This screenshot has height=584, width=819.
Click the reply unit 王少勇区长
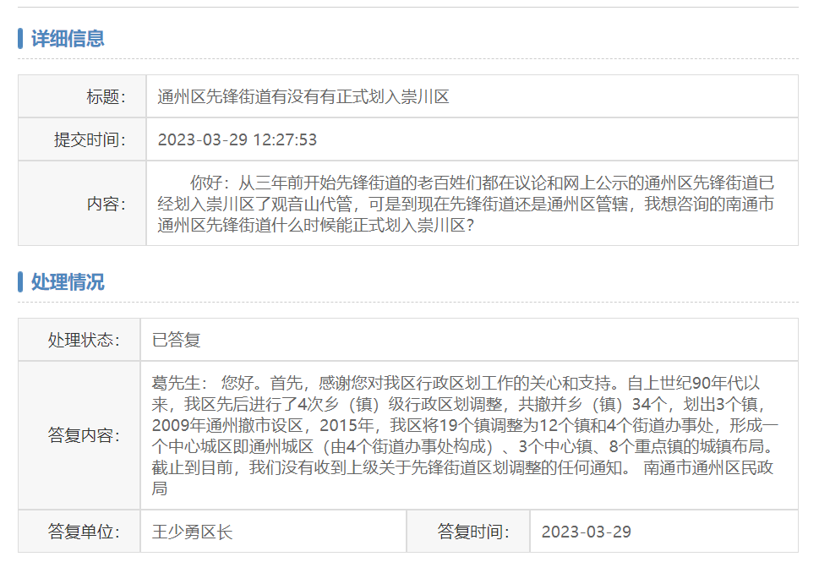[x=192, y=532]
